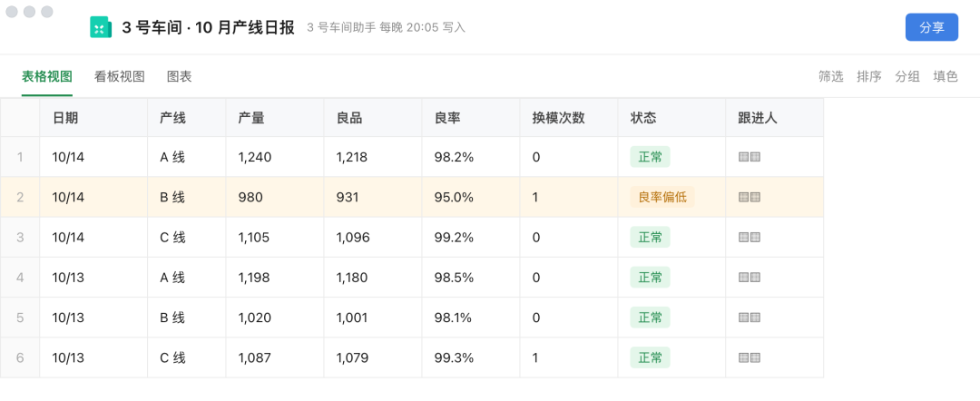The image size is (980, 401).
Task: Click the 良品 cell 931
Action: 373,198
